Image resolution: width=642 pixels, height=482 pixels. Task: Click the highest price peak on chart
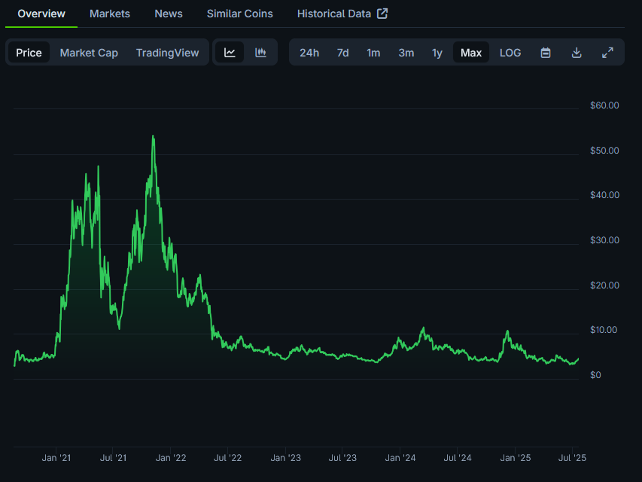(153, 136)
